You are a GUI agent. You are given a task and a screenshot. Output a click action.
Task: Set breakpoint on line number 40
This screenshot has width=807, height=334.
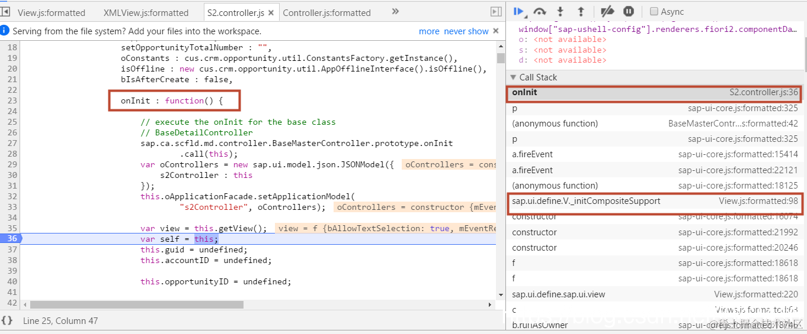[x=12, y=281]
